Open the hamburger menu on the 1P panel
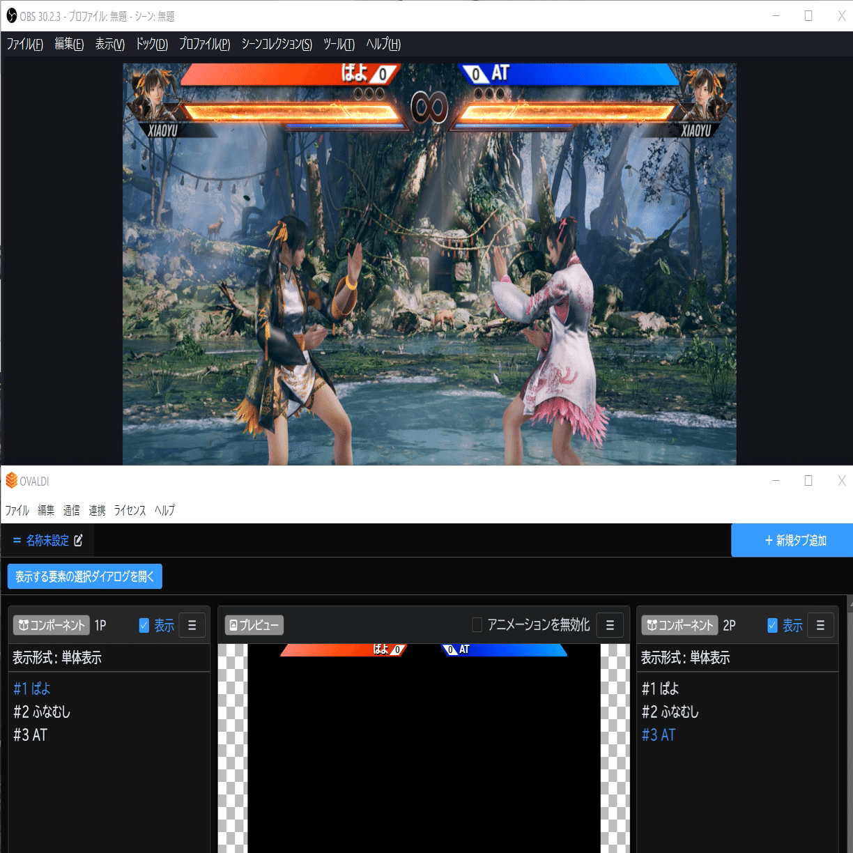Image resolution: width=853 pixels, height=853 pixels. [192, 625]
